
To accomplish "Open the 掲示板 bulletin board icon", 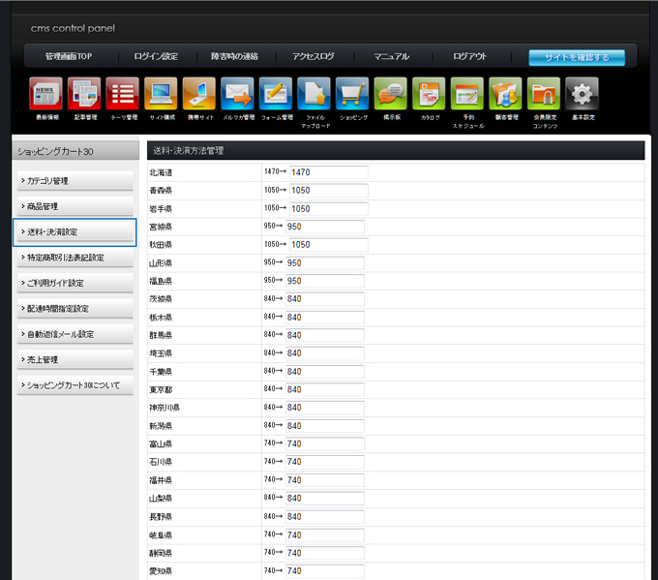I will 391,94.
